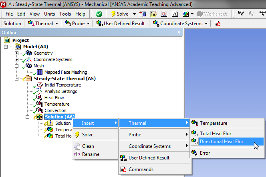Viewport: 266px width, 177px height.
Task: Expand the Coordinate Systems tree node
Action: pyautogui.click(x=16, y=59)
